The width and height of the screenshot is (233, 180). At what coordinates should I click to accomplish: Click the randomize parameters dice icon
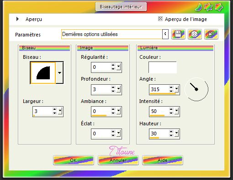coord(195,34)
